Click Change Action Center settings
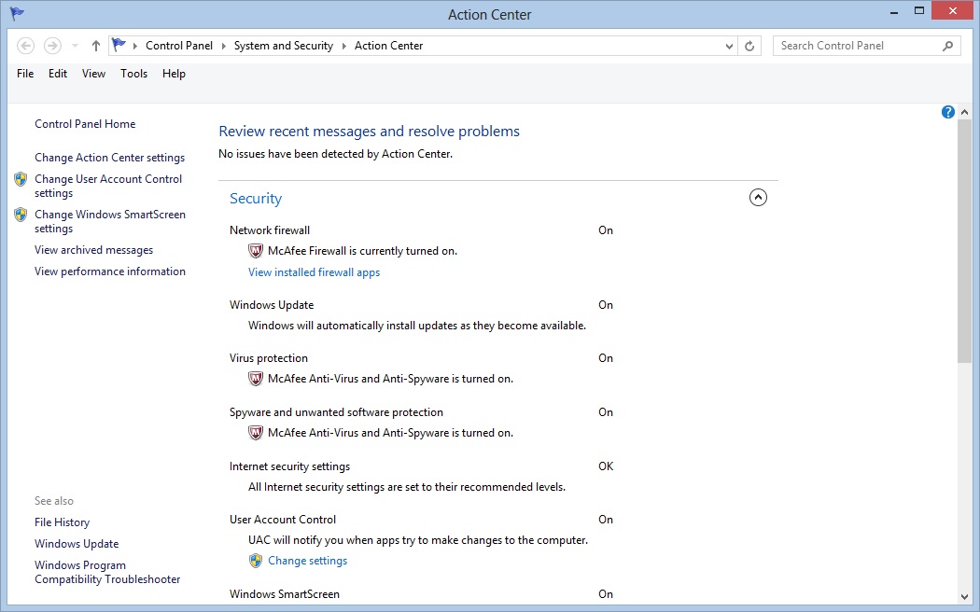The image size is (980, 612). coord(109,158)
